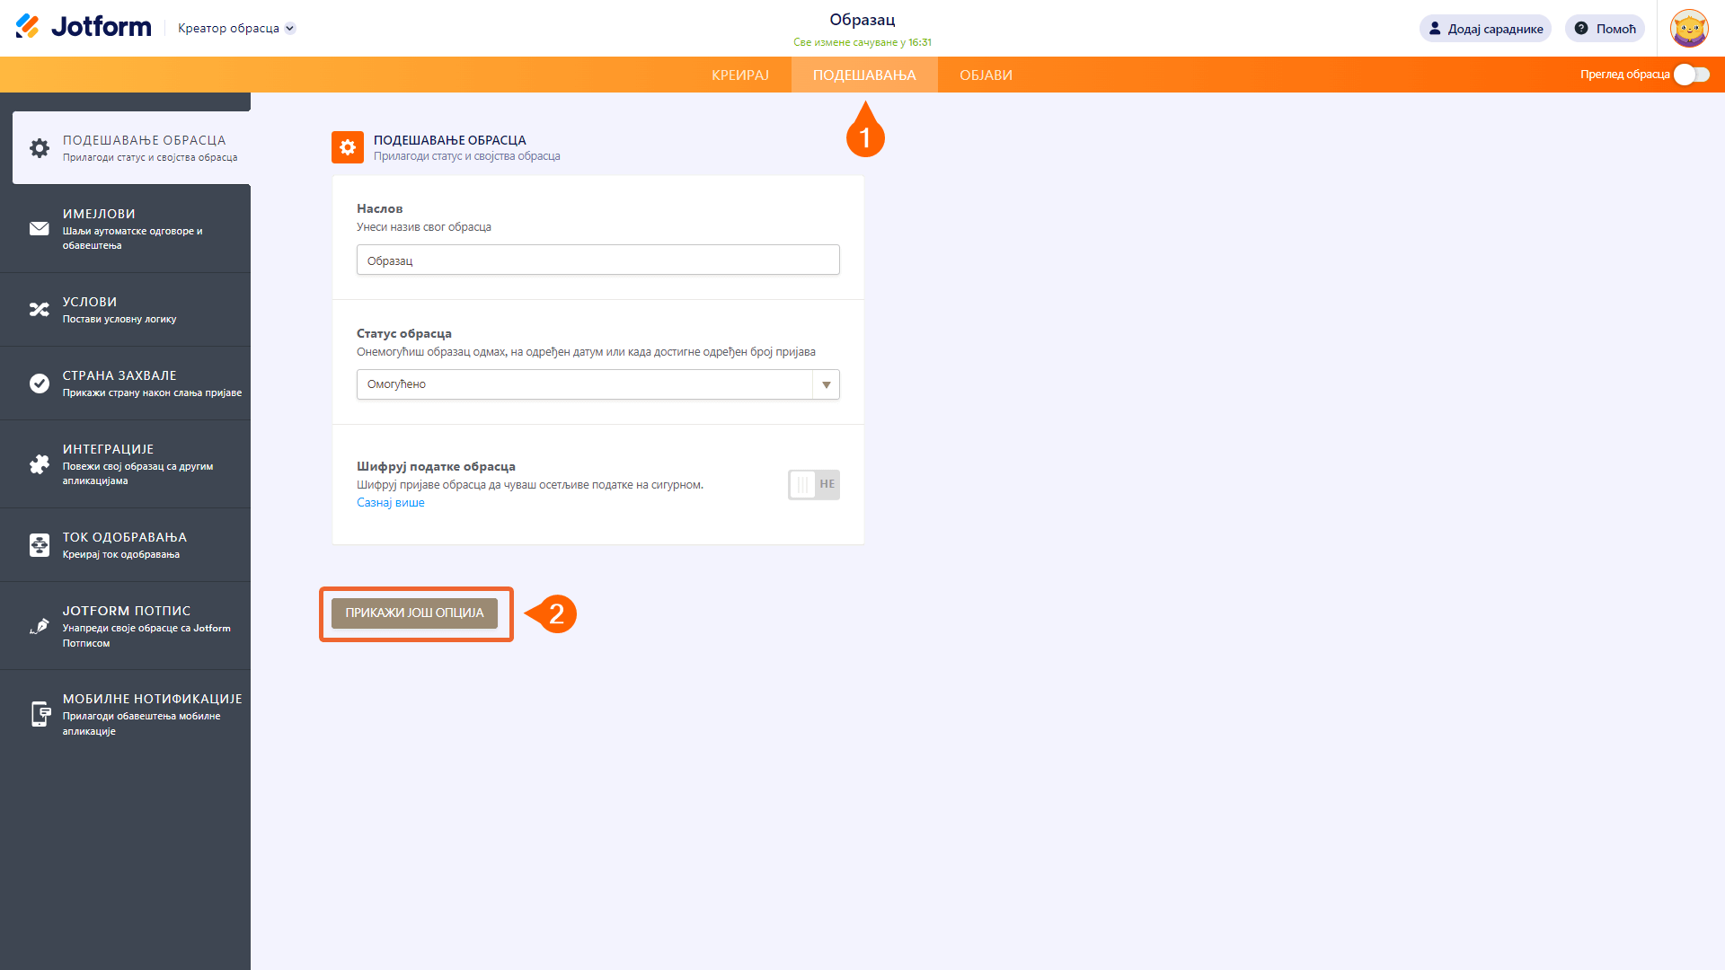1725x970 pixels.
Task: Select the shuffle icon for Услови
Action: tap(40, 310)
